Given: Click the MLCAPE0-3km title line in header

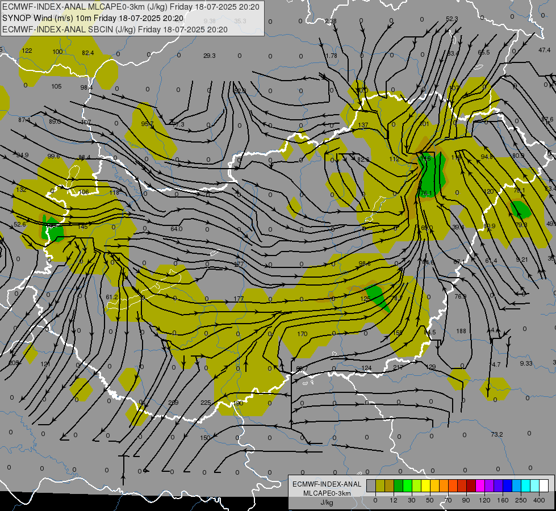Looking at the screenshot, I should point(131,7).
